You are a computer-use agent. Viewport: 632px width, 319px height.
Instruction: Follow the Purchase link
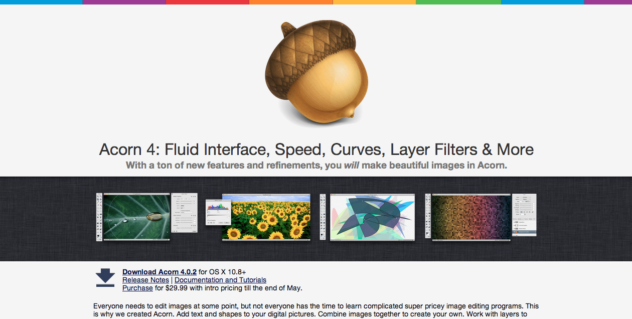[137, 288]
